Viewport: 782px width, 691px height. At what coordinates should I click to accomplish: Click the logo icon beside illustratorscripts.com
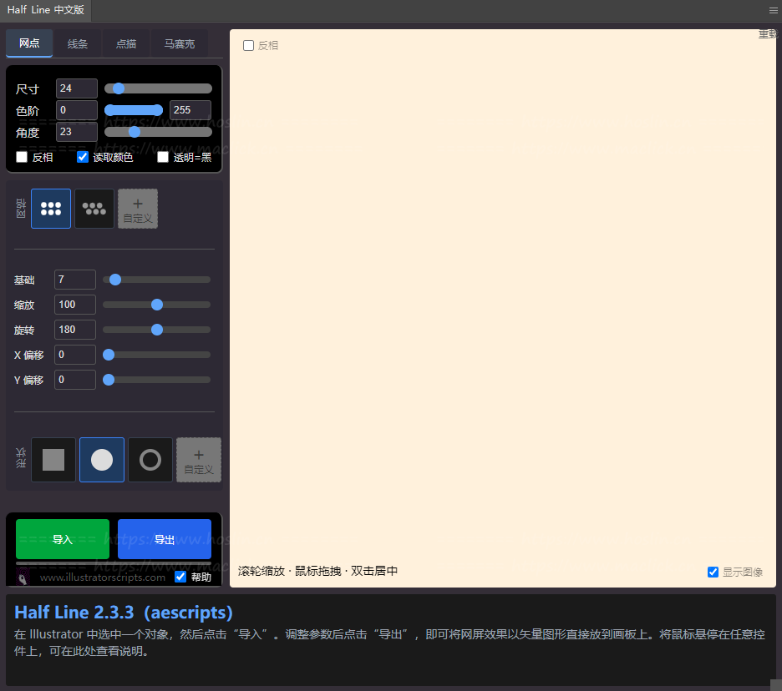click(24, 577)
